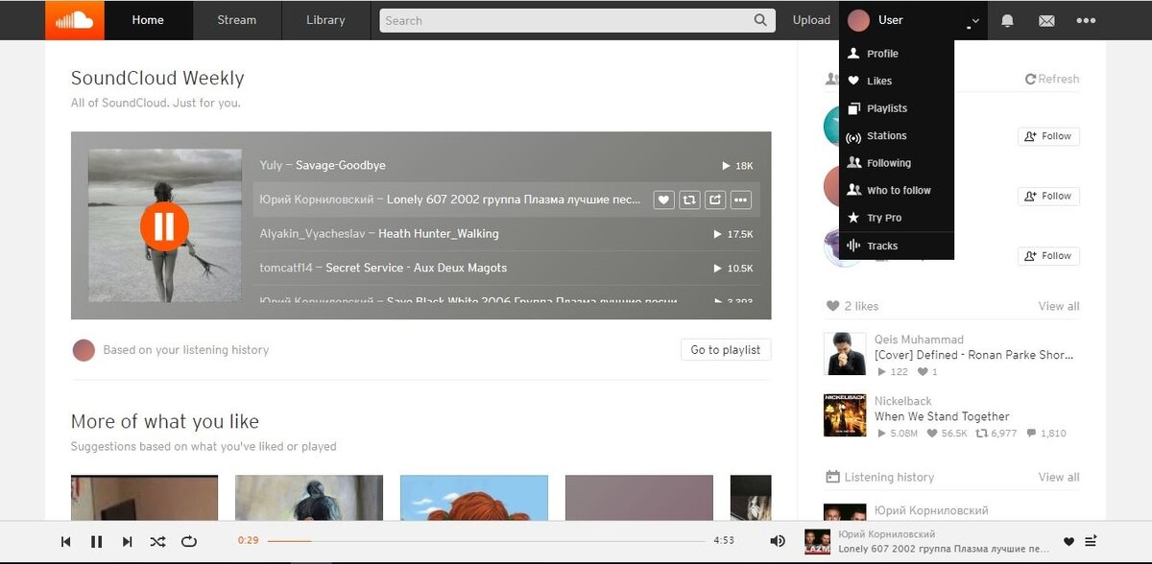This screenshot has width=1152, height=564.
Task: Select Following from user menu
Action: tap(897, 163)
